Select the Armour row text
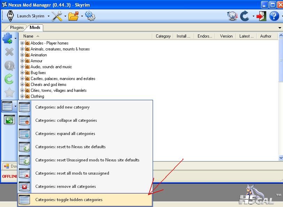The width and height of the screenshot is (283, 207). click(x=36, y=61)
